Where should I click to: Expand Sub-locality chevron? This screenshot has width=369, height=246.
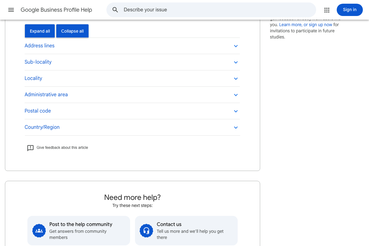(236, 62)
